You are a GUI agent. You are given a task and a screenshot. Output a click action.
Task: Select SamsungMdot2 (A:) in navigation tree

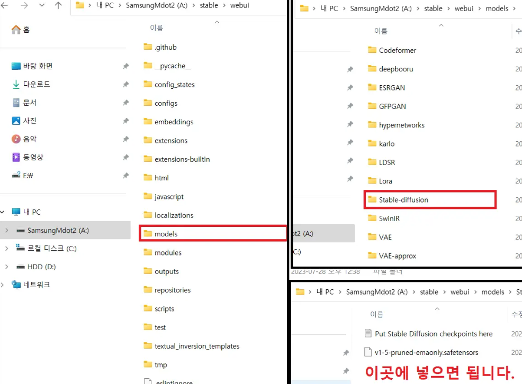(65, 230)
